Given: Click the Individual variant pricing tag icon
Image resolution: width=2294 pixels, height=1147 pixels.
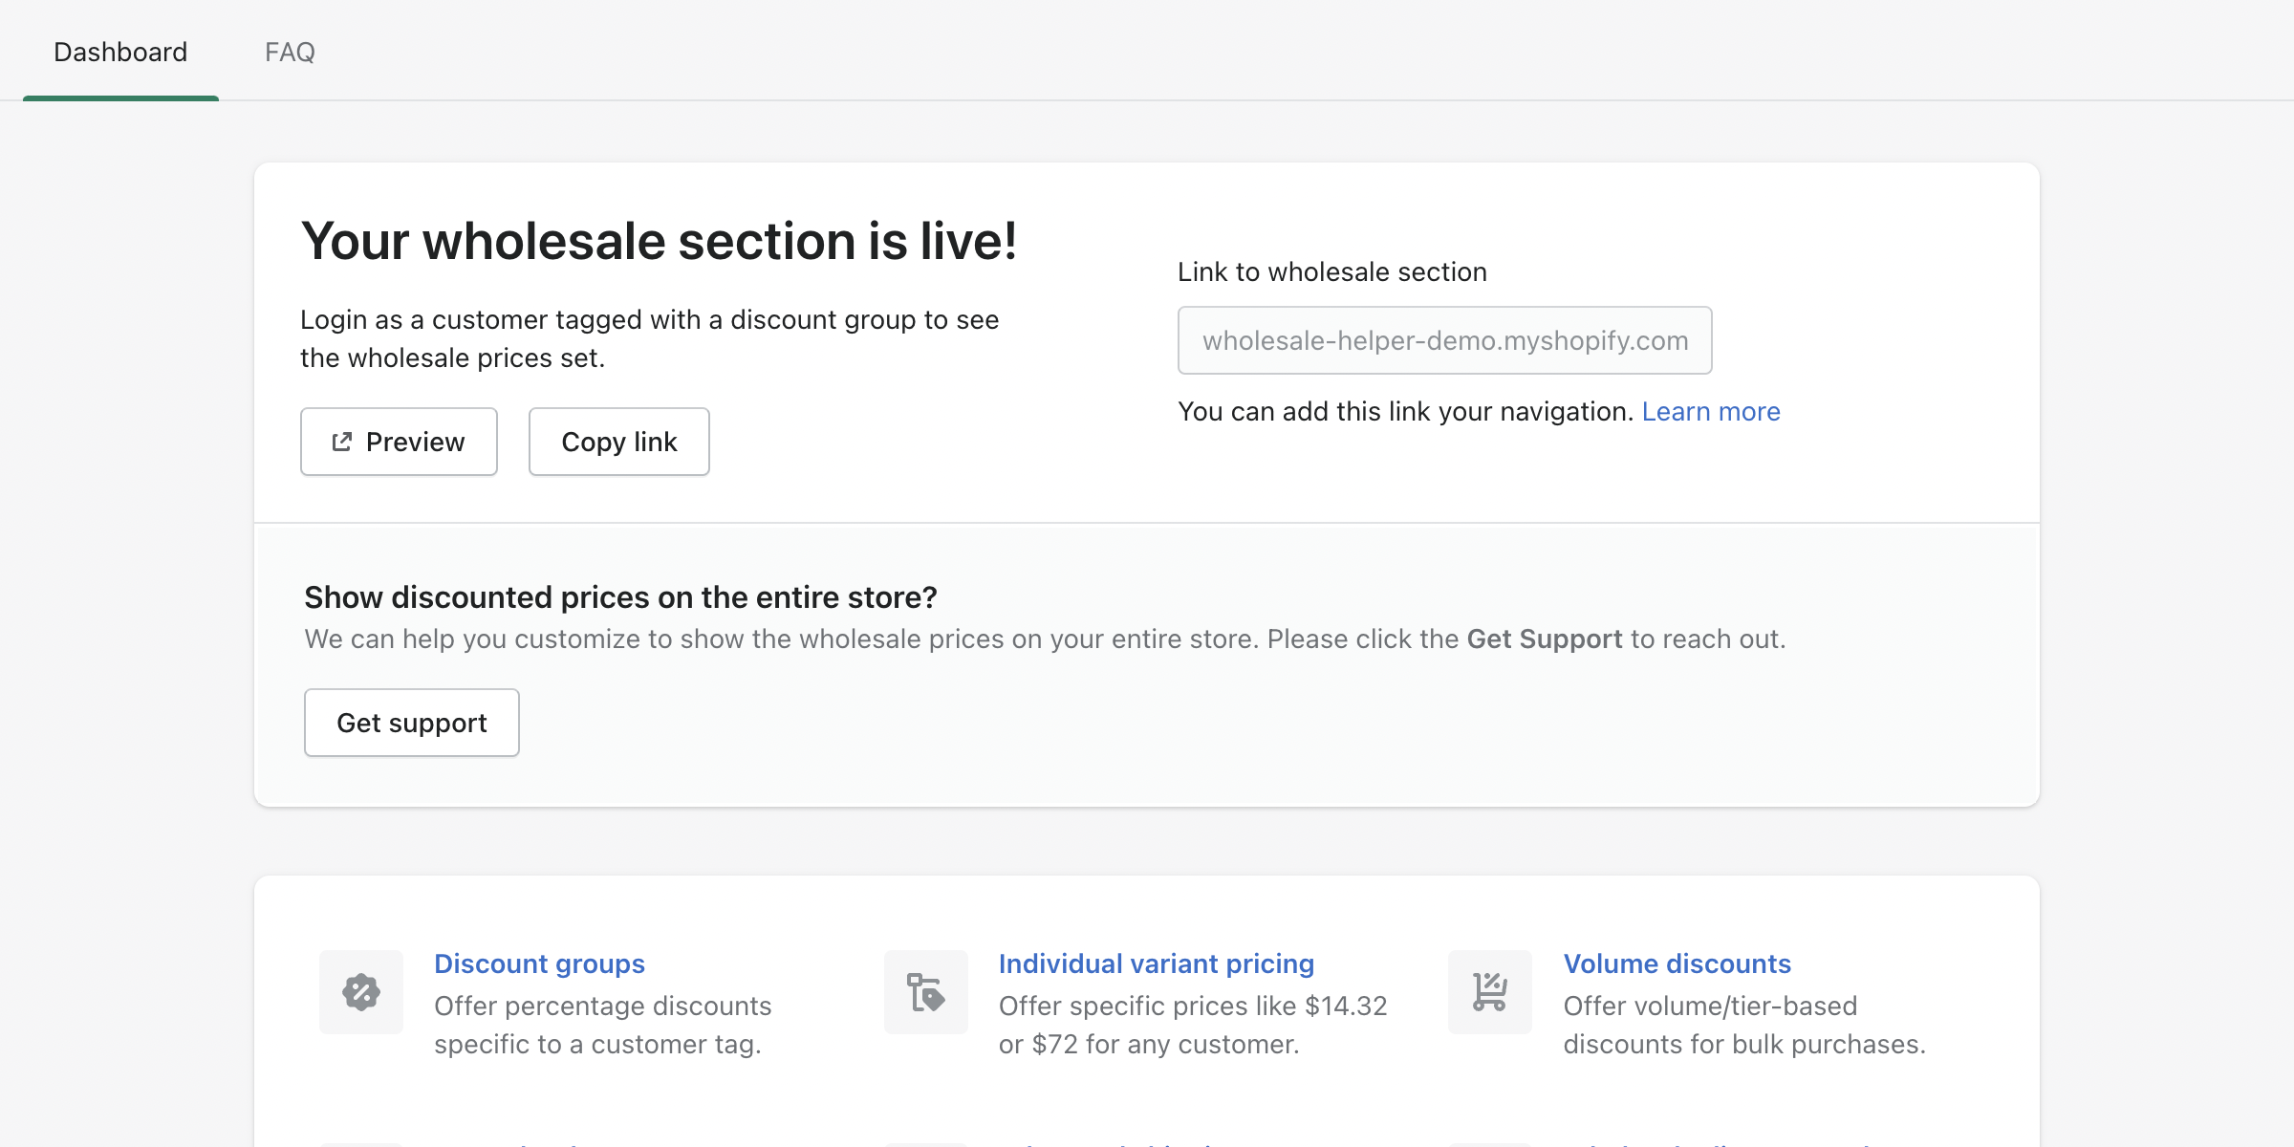Looking at the screenshot, I should click(926, 992).
